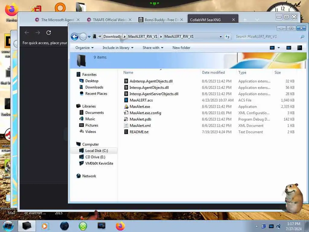309x232 pixels.
Task: Show hidden system tray icons arrow
Action: [x=256, y=226]
